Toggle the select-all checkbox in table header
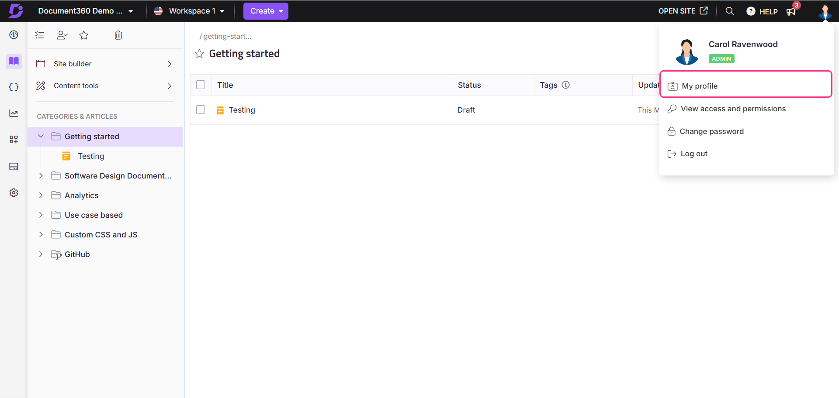 pyautogui.click(x=201, y=85)
